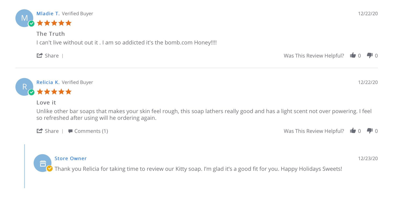Click the Store Owner name link
The height and width of the screenshot is (200, 403).
click(71, 158)
